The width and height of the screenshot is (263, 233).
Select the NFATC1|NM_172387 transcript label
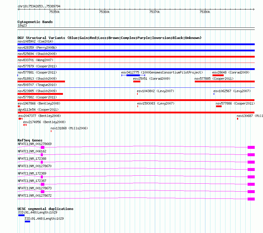pos(32,181)
